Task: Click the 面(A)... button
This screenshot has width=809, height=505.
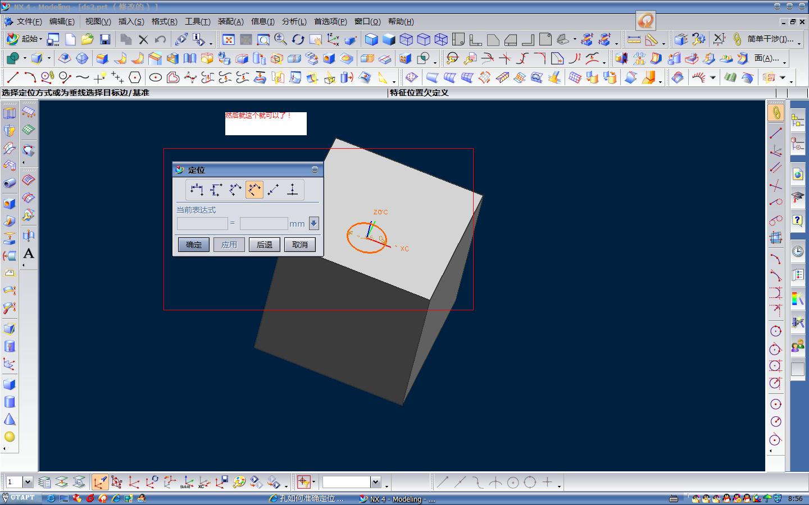Action: point(766,58)
